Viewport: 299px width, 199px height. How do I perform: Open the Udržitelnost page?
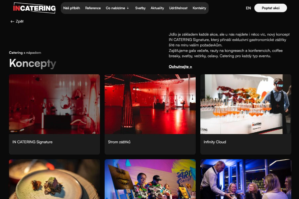(x=178, y=8)
